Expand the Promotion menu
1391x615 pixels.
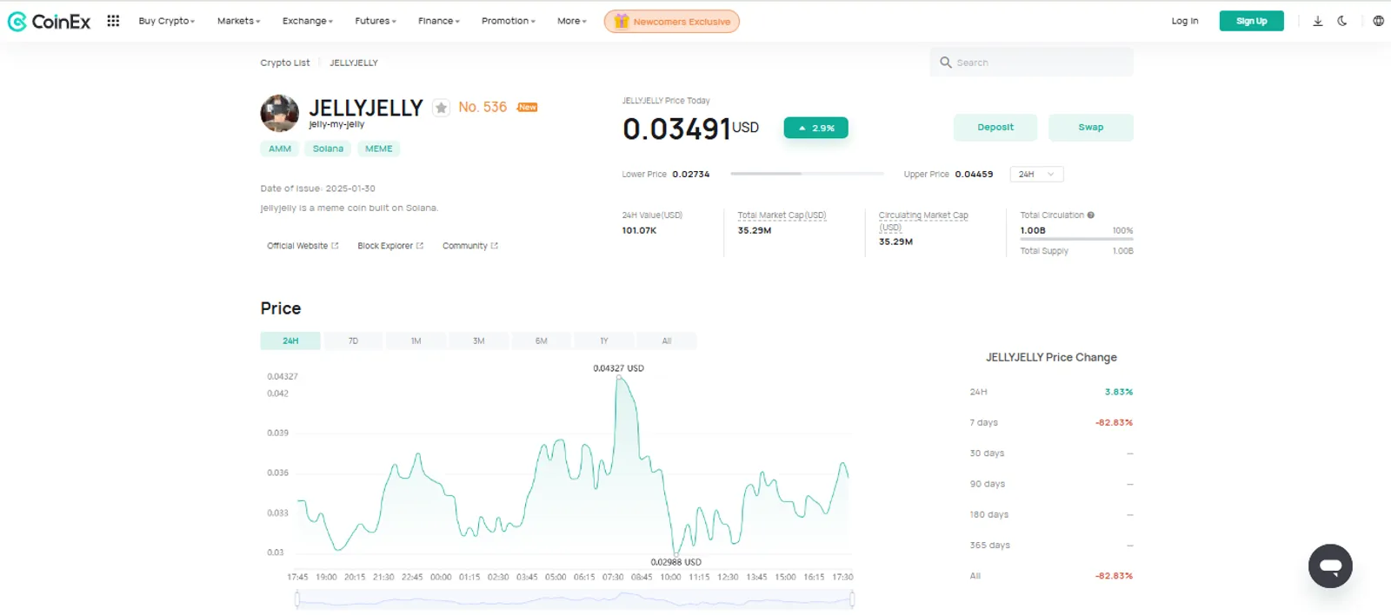[509, 21]
